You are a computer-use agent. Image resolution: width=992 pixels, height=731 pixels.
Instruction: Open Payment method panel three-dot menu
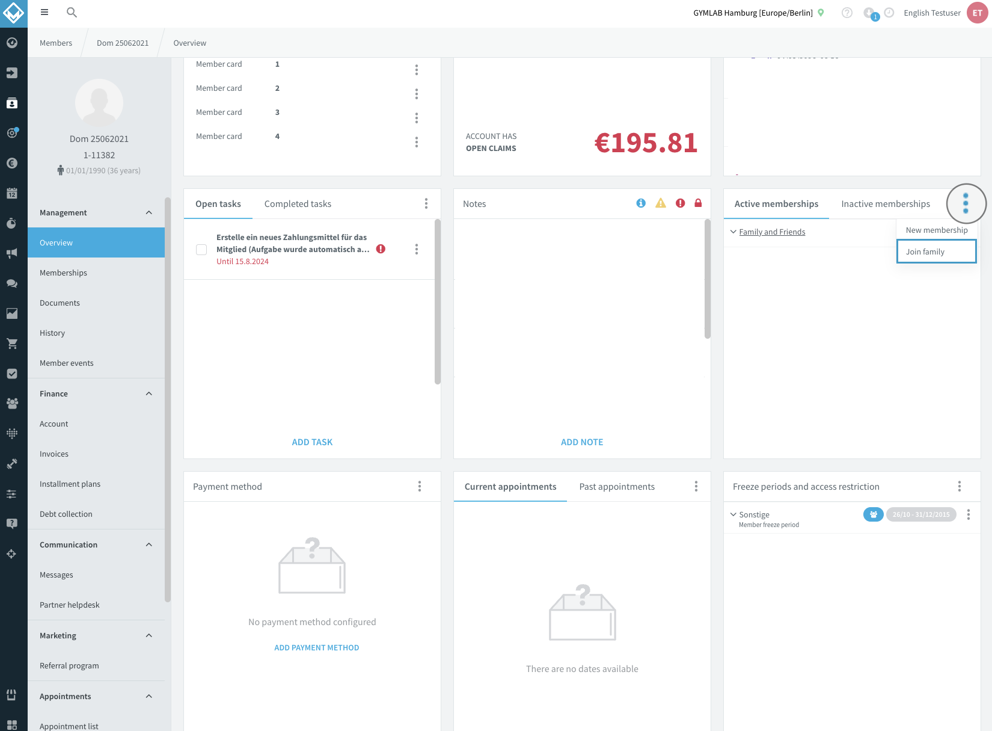(x=420, y=486)
